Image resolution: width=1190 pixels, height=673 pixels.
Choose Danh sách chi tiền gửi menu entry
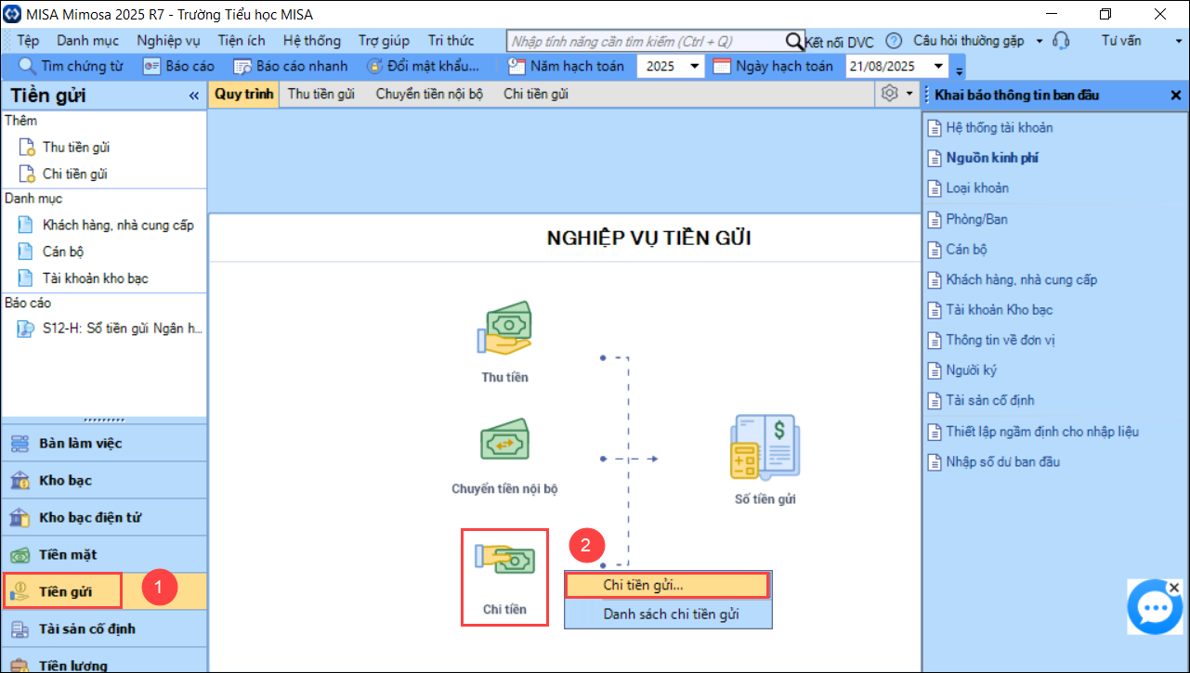click(x=668, y=614)
